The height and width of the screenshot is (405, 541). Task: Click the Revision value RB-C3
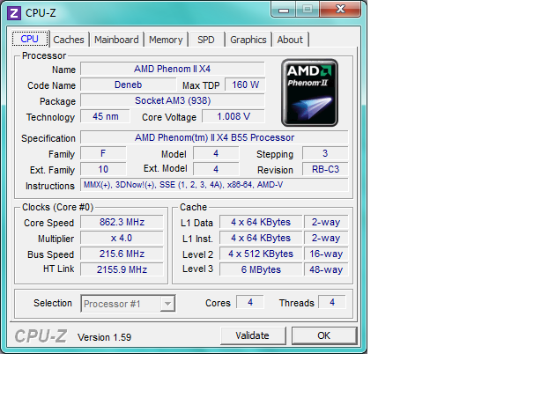pos(325,169)
